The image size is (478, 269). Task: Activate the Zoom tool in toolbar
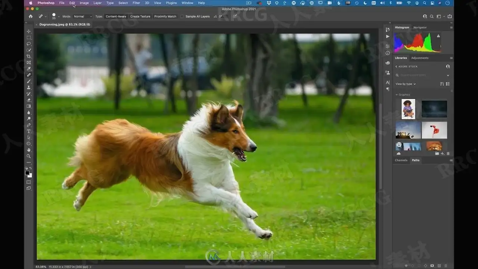[x=29, y=156]
